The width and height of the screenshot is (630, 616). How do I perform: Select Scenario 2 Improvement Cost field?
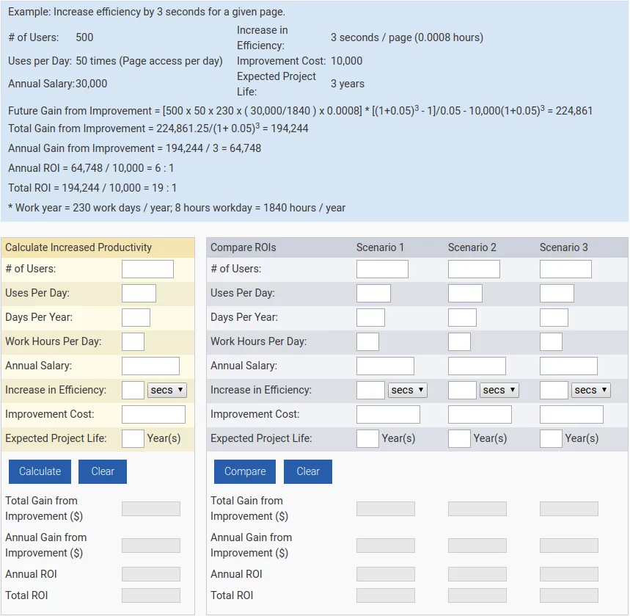tap(480, 414)
